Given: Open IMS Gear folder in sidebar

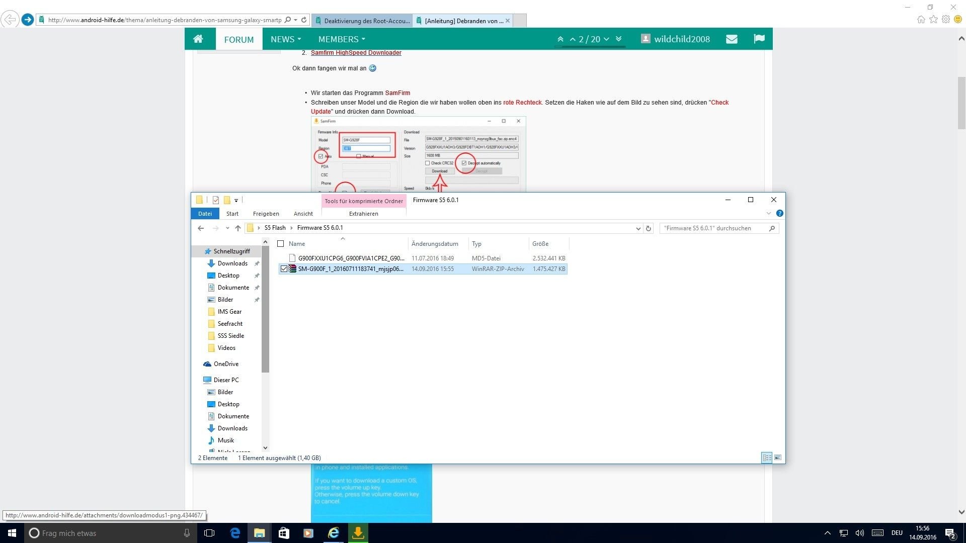Looking at the screenshot, I should click(x=229, y=312).
